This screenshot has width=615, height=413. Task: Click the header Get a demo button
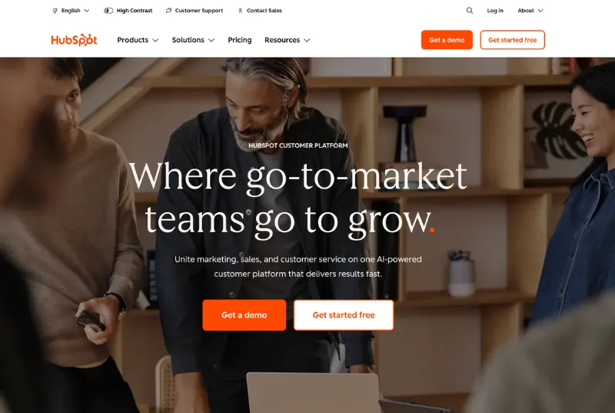tap(447, 40)
